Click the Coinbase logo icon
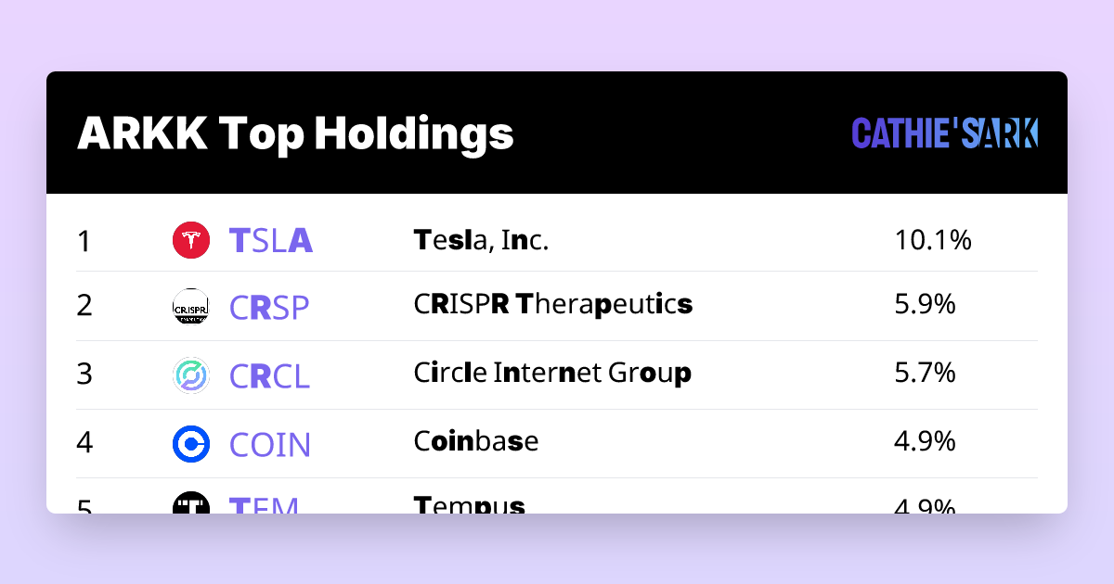The width and height of the screenshot is (1114, 584). point(191,444)
